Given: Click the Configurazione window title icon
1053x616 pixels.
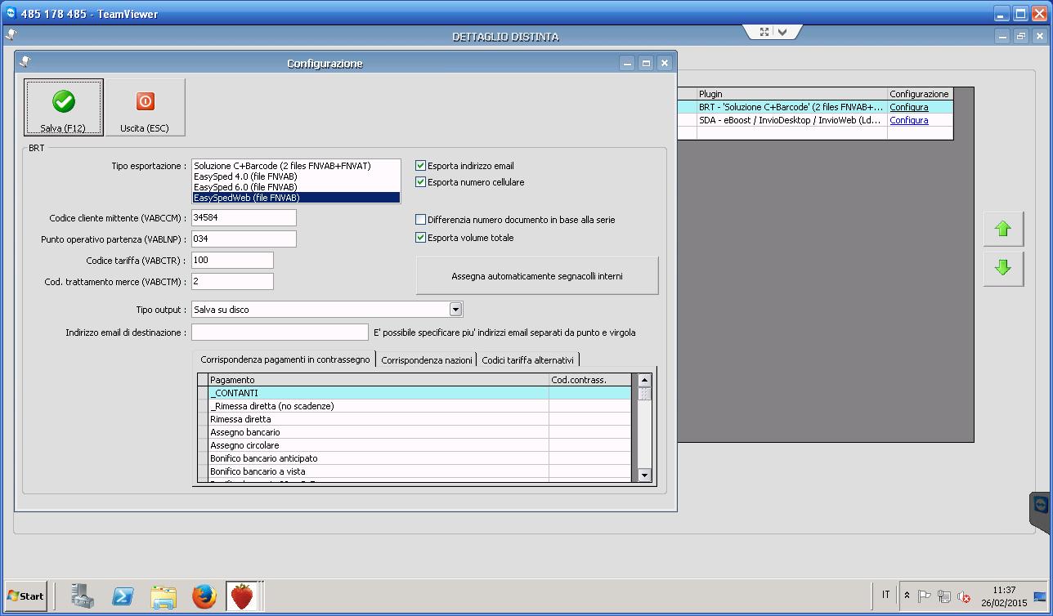Looking at the screenshot, I should pyautogui.click(x=25, y=62).
